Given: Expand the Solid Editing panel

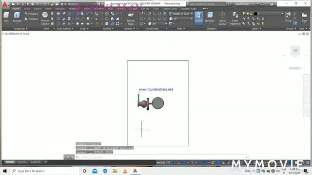Looking at the screenshot, I should pos(65,29).
